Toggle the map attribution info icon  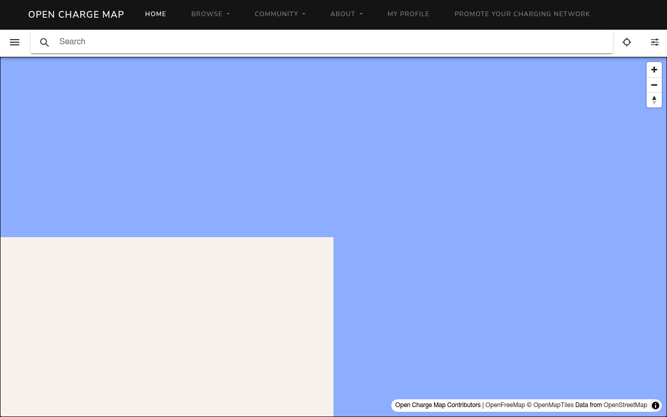coord(656,406)
